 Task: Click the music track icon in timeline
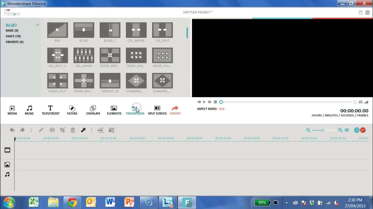pos(7,174)
